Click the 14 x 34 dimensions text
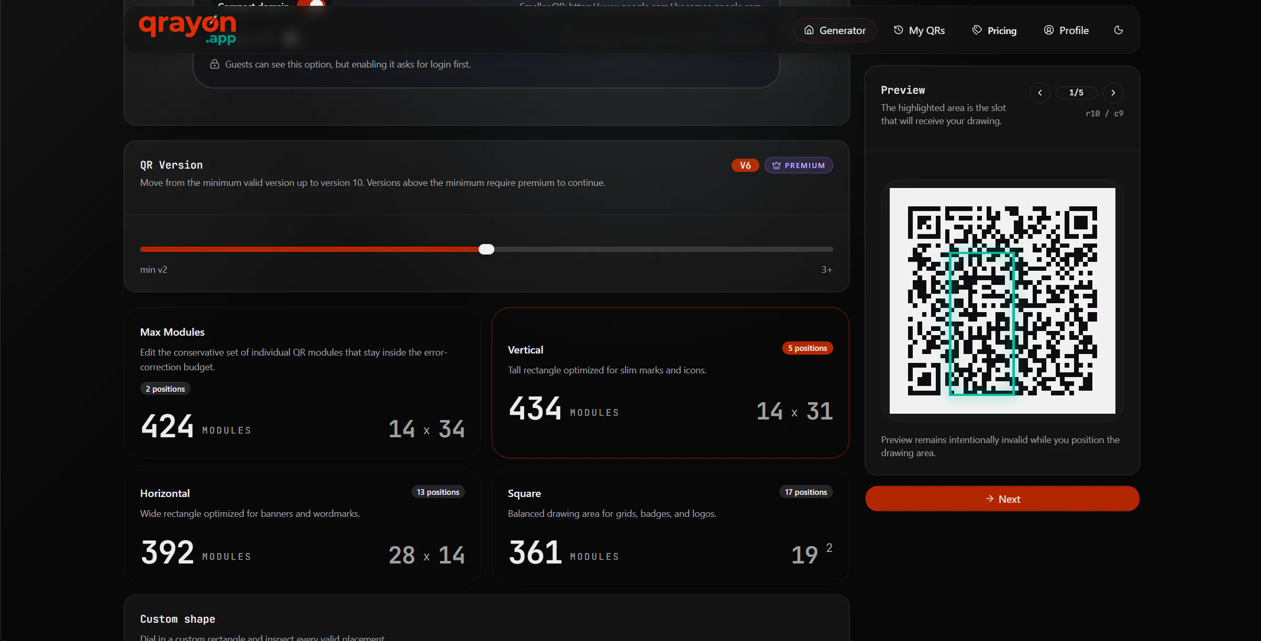The width and height of the screenshot is (1261, 641). click(x=426, y=429)
